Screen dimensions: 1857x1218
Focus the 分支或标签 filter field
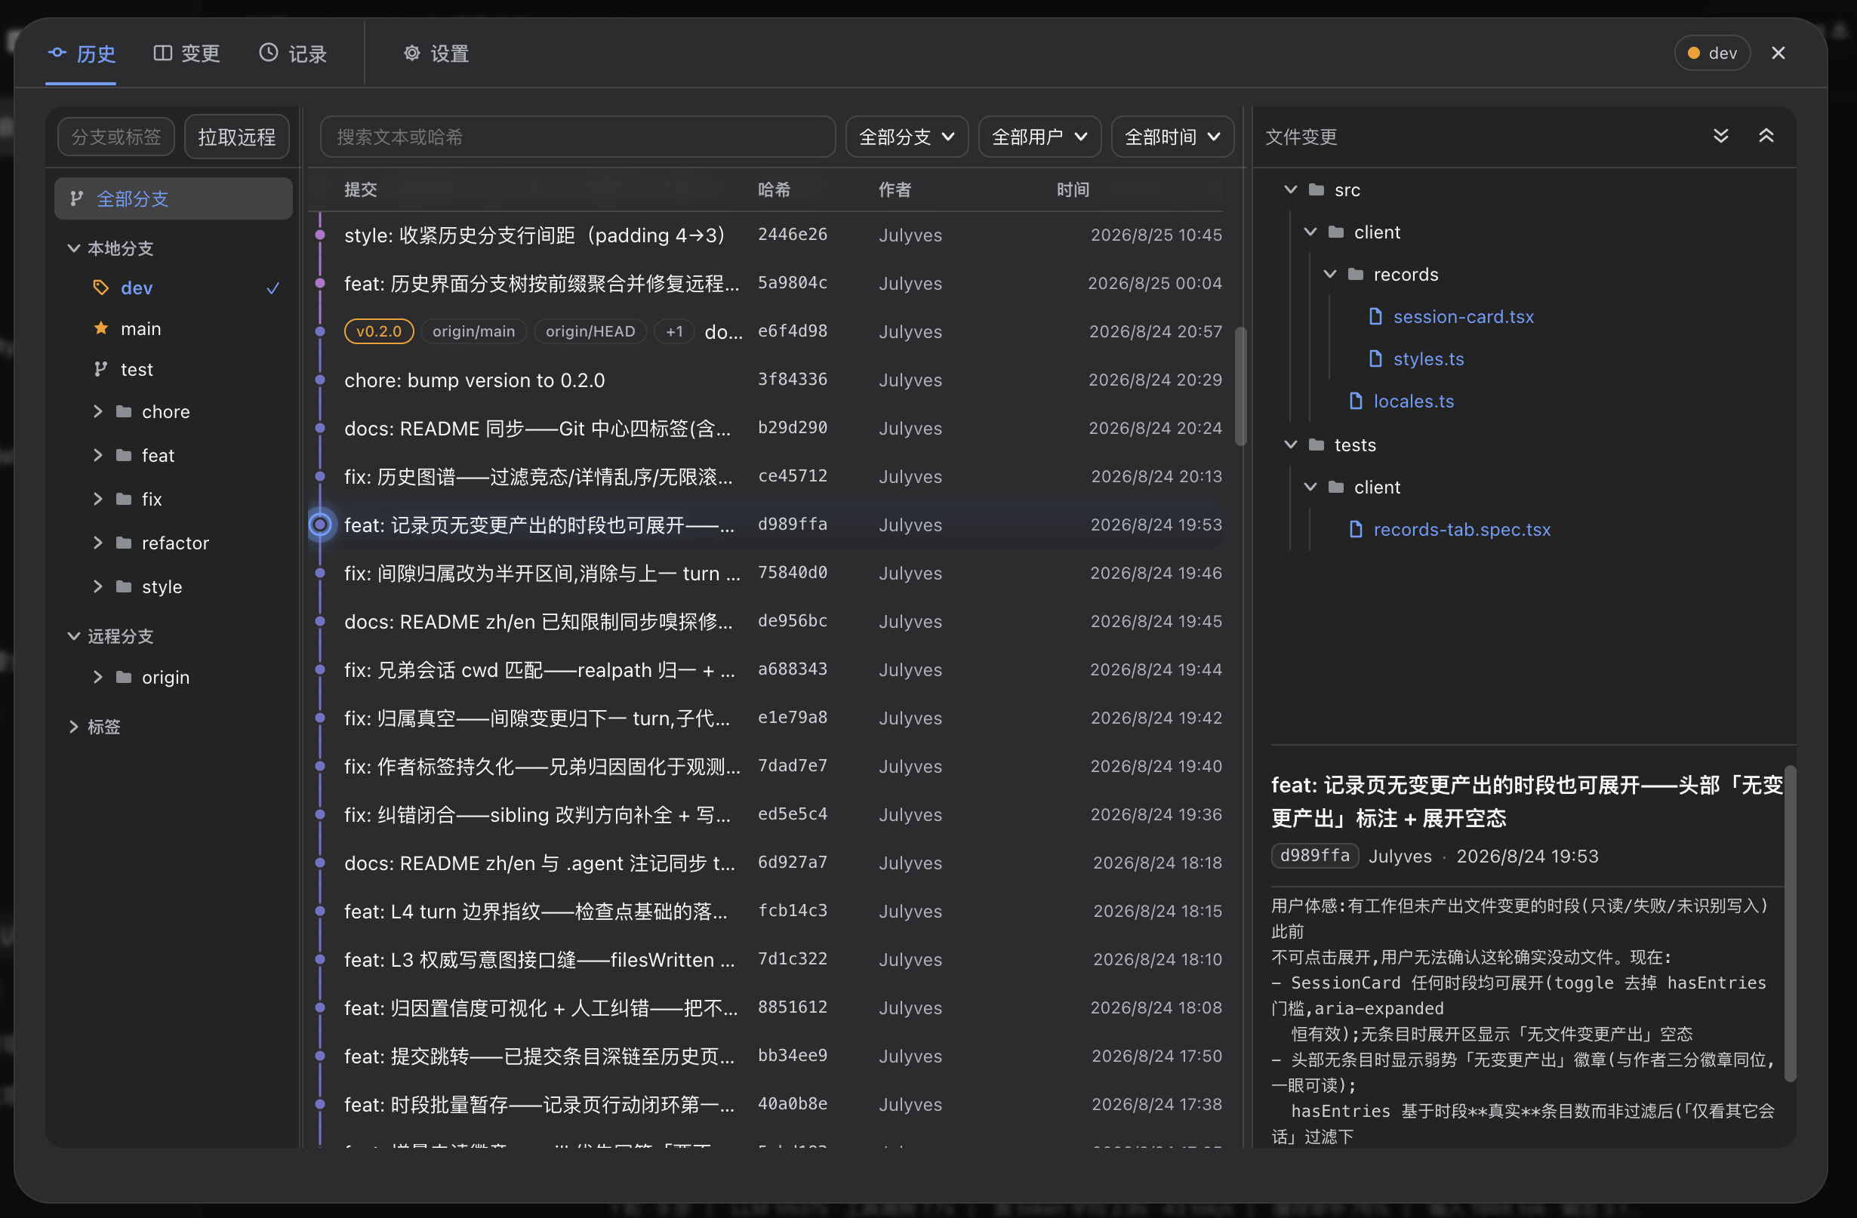[116, 137]
